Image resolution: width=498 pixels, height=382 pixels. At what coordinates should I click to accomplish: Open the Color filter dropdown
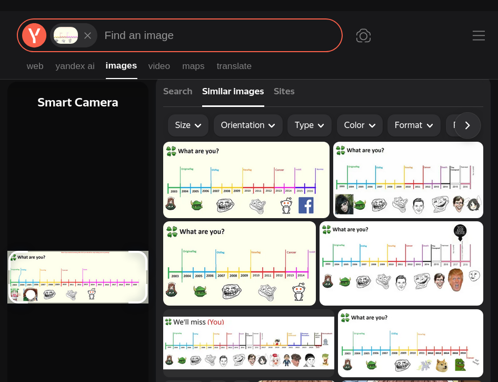(360, 125)
